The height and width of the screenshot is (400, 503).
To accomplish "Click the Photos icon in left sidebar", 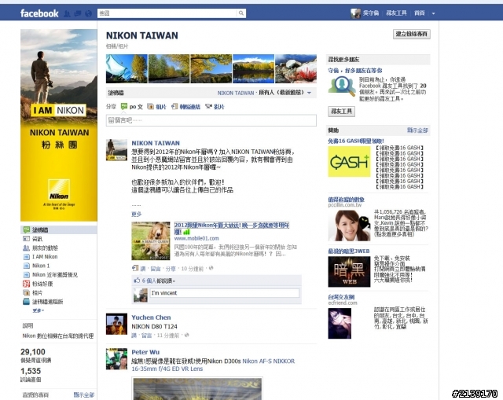I will (26, 292).
